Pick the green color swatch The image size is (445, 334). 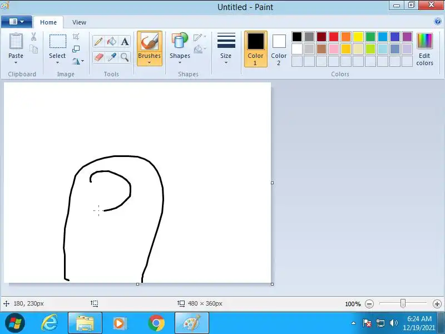(370, 37)
